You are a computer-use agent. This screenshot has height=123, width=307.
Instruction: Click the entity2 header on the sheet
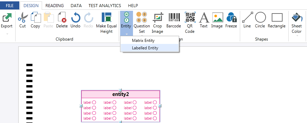coord(121,94)
